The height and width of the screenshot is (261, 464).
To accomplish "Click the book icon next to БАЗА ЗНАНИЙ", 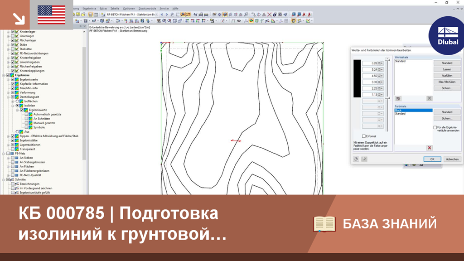I will tap(324, 224).
